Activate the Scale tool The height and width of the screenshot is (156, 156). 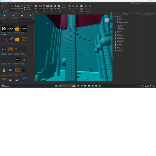(x=19, y=7)
